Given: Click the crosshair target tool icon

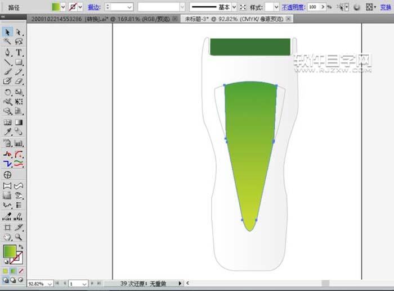Looking at the screenshot, I should click(7, 175).
